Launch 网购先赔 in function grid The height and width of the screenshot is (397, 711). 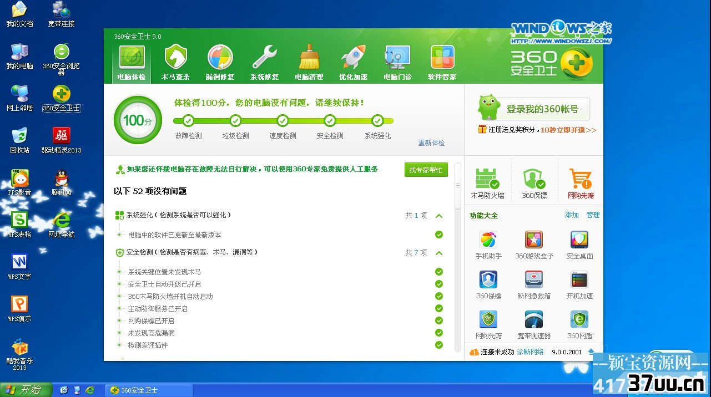tap(488, 325)
